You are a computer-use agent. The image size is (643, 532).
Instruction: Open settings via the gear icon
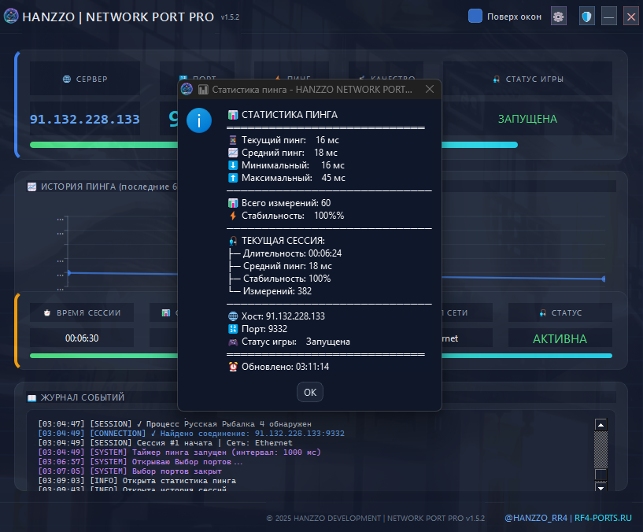pyautogui.click(x=559, y=17)
